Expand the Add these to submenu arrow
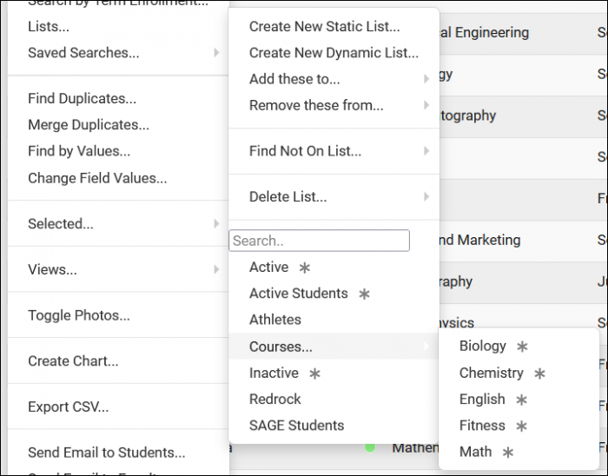This screenshot has height=476, width=608. (426, 79)
